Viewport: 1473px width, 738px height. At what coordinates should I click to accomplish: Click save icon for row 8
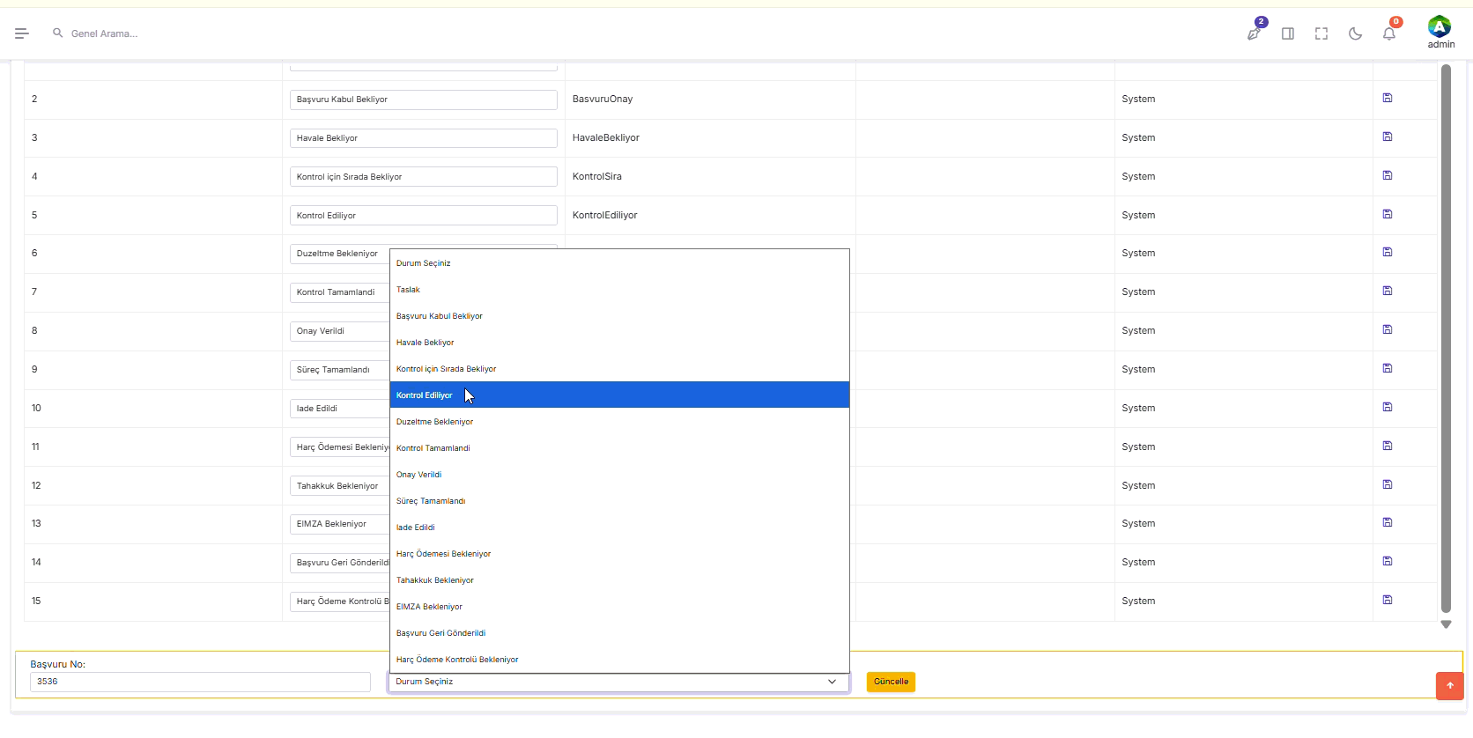click(x=1388, y=329)
